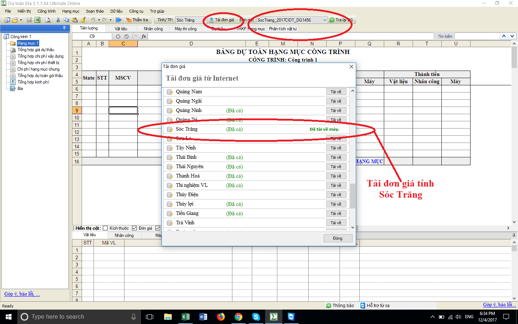Open Skype from the taskbar
This screenshot has height=324, width=518.
(256, 317)
